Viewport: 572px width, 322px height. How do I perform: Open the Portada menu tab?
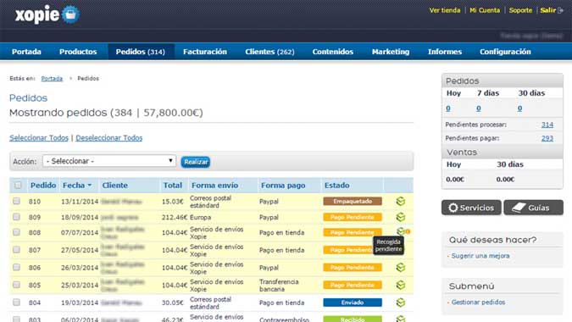coord(26,52)
